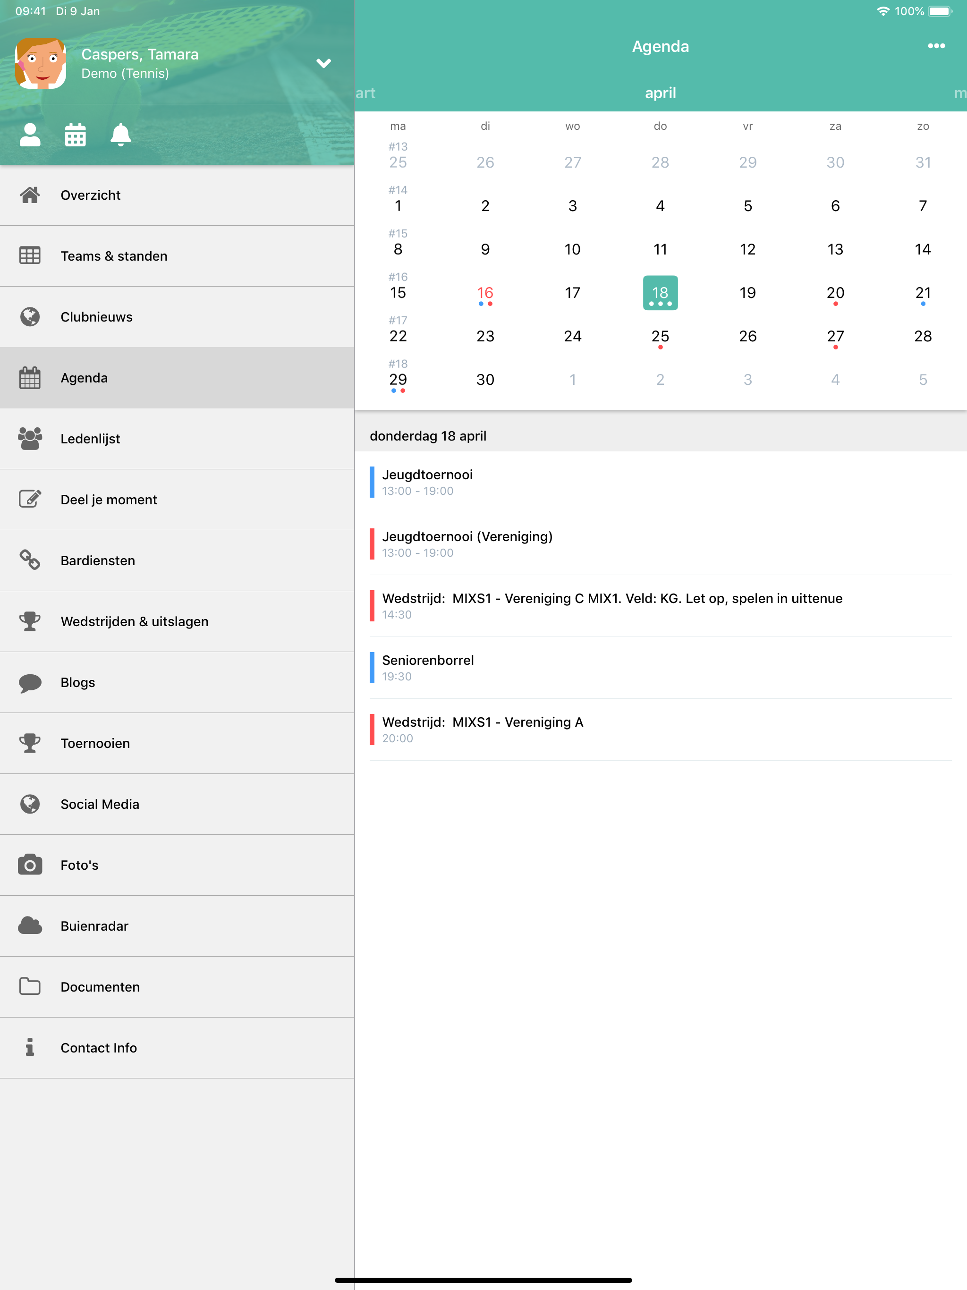The image size is (967, 1290).
Task: Click the Ledenlijst group icon
Action: pyautogui.click(x=30, y=439)
